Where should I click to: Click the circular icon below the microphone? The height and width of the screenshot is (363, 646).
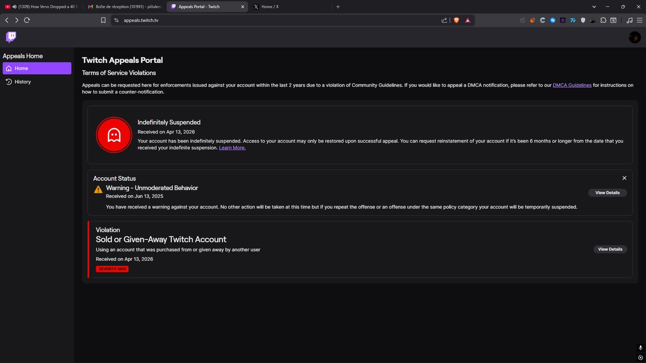click(x=640, y=358)
